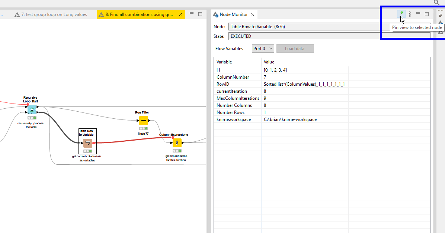Click the downward triangle navigation icon on right edge
The height and width of the screenshot is (233, 445).
(440, 33)
